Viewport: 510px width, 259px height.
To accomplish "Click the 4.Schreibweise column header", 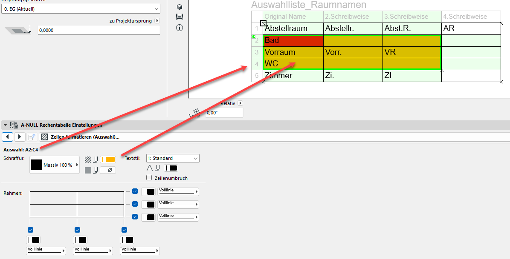I will [x=471, y=17].
